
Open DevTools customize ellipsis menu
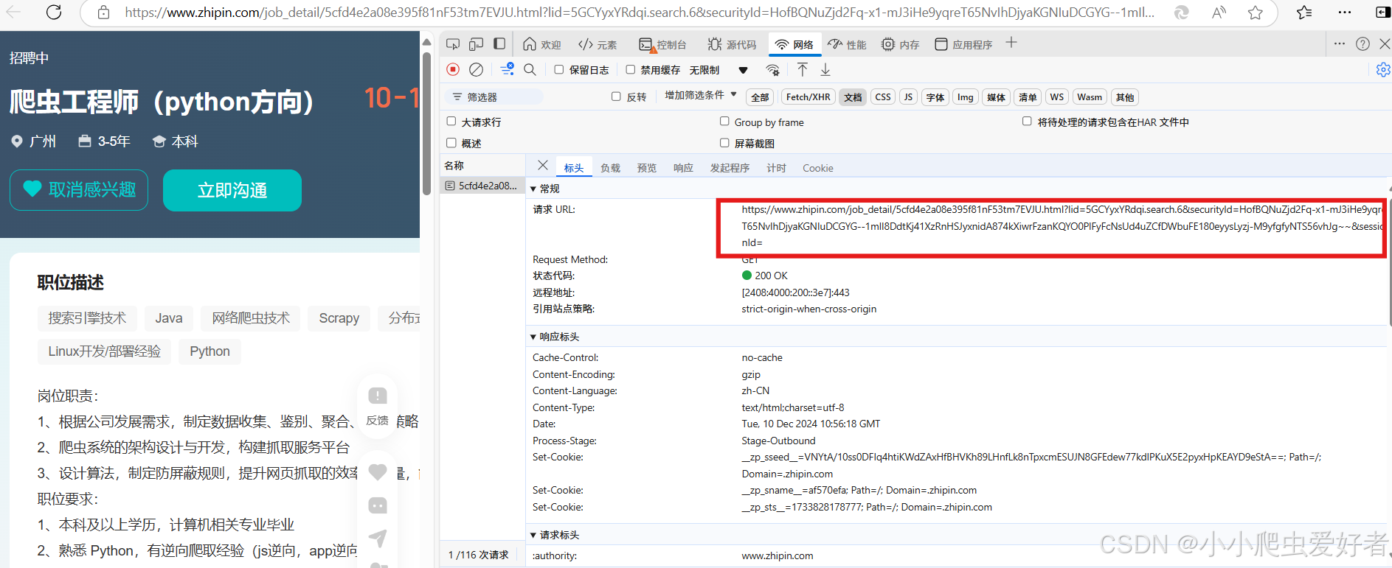coord(1340,44)
